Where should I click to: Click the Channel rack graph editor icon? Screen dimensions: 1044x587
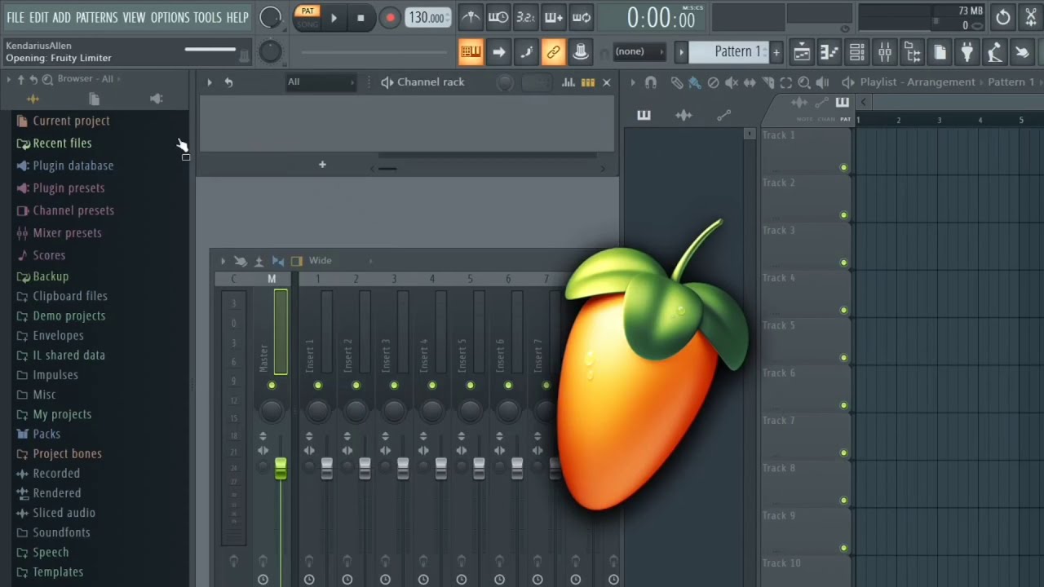coord(568,82)
